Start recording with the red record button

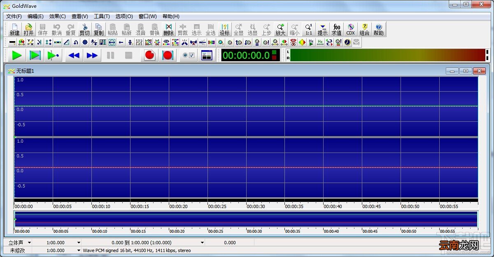pos(149,55)
